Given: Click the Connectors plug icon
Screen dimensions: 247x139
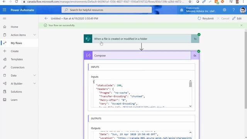Looking at the screenshot, I should [x=5, y=67].
